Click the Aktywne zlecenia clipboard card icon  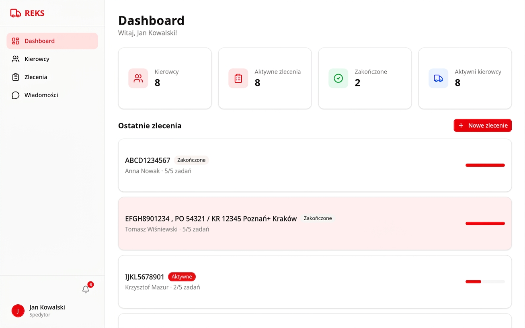coord(238,78)
